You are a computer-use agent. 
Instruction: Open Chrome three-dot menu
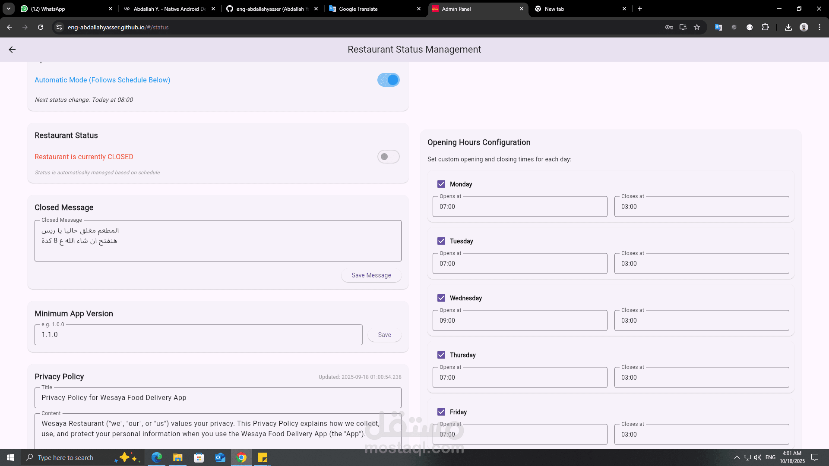[820, 27]
